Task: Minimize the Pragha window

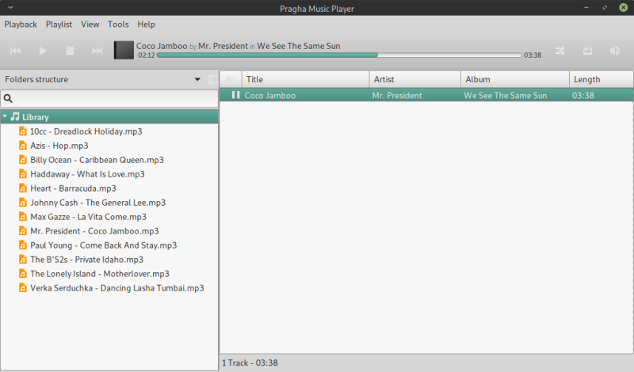Action: (x=586, y=8)
